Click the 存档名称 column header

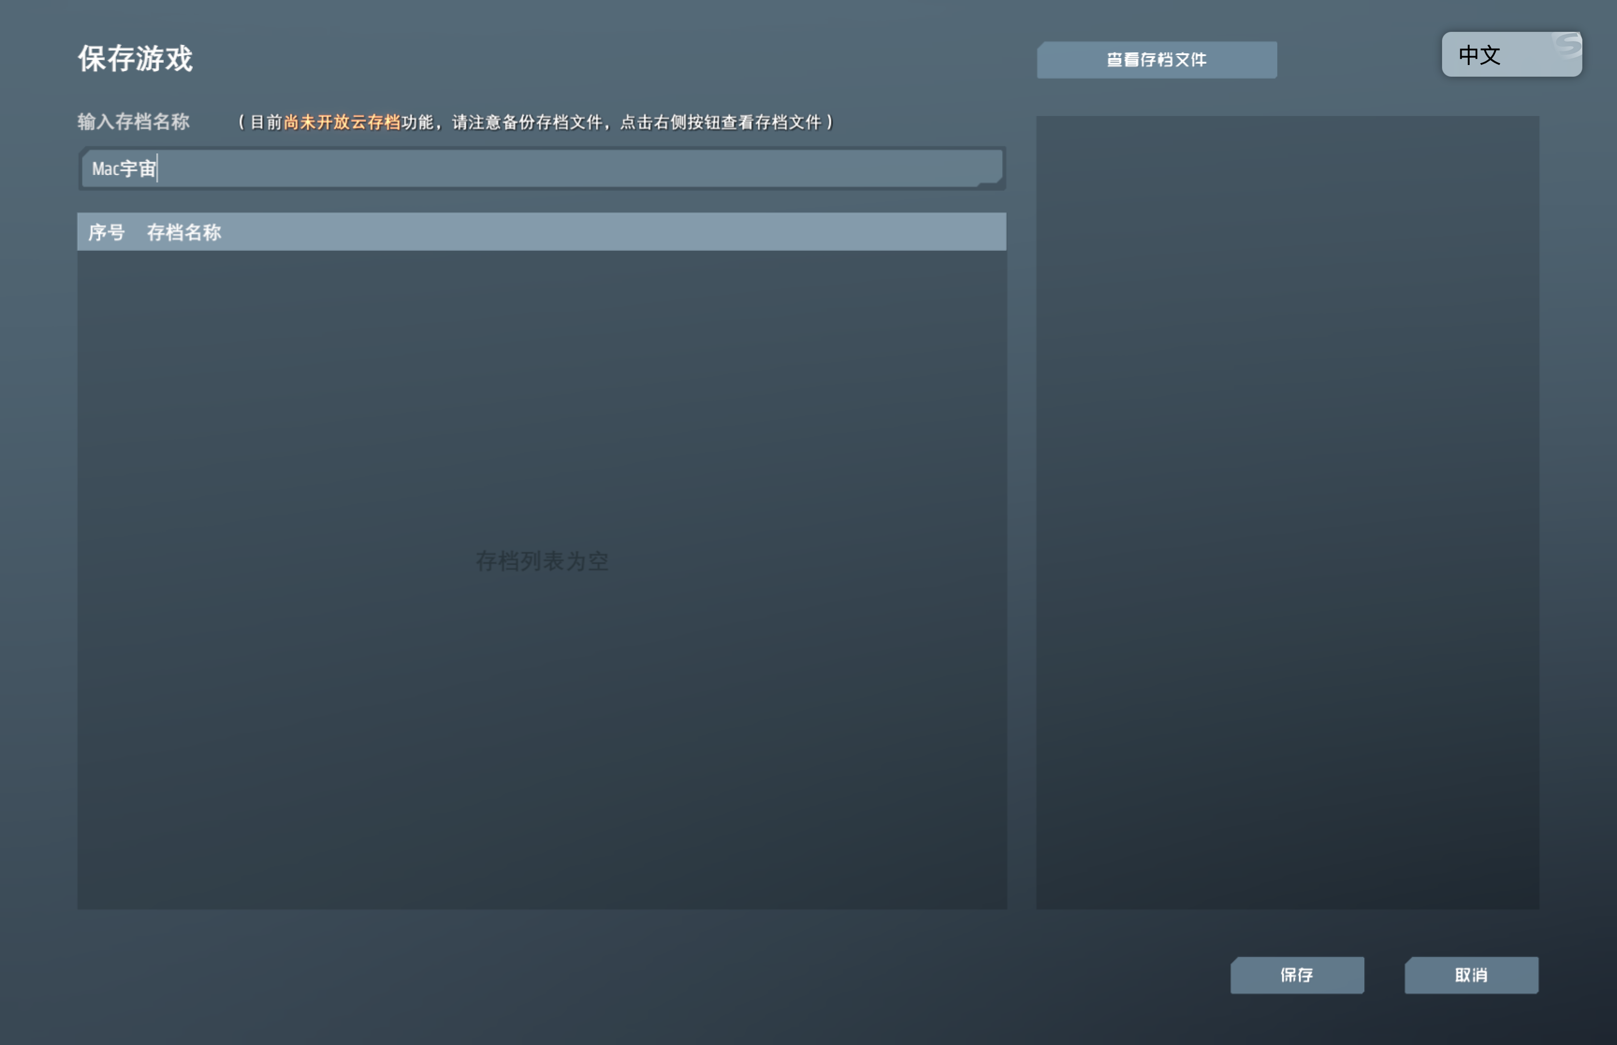[184, 232]
